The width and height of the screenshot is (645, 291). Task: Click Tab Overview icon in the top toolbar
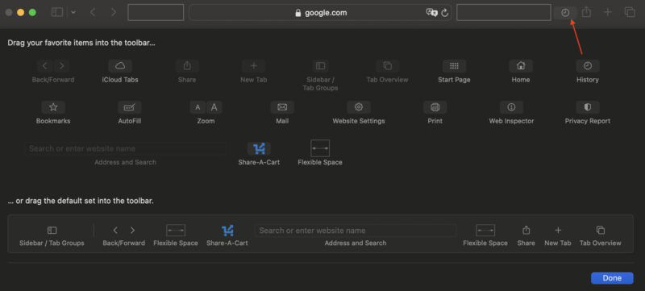click(x=630, y=13)
